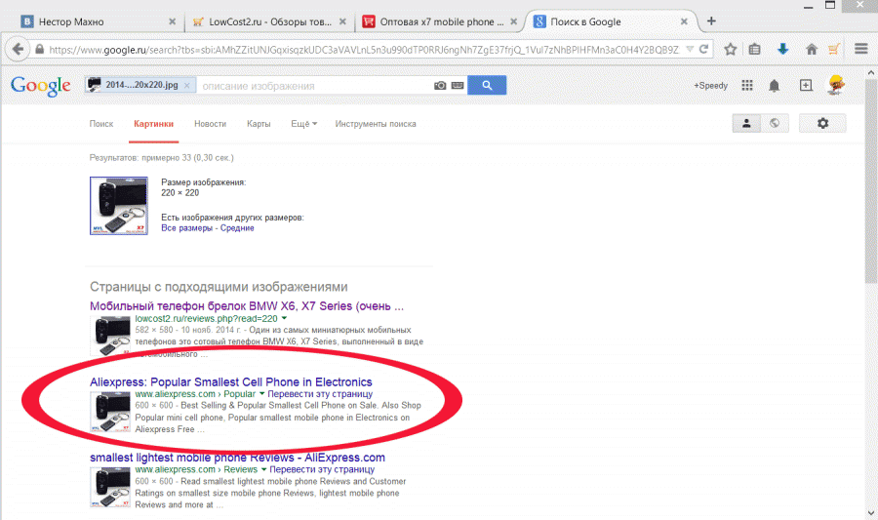Open search settings gear

click(x=822, y=123)
